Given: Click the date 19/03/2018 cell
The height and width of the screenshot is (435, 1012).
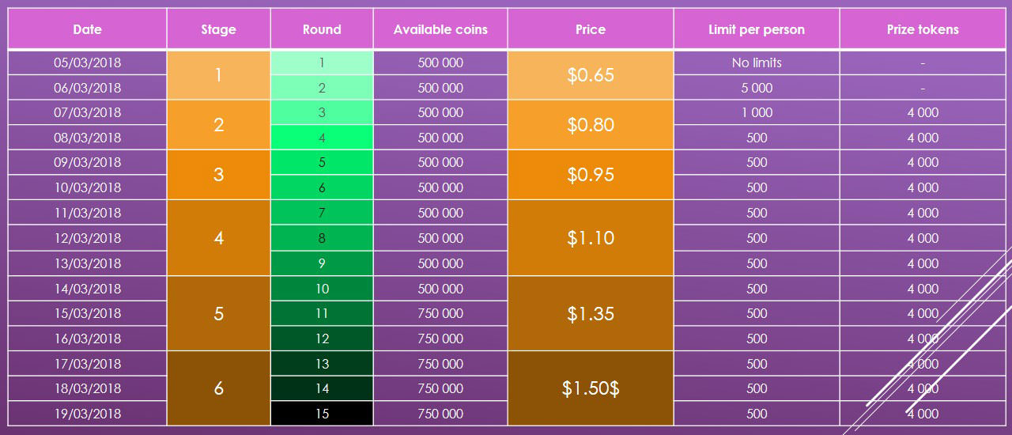Looking at the screenshot, I should [87, 414].
